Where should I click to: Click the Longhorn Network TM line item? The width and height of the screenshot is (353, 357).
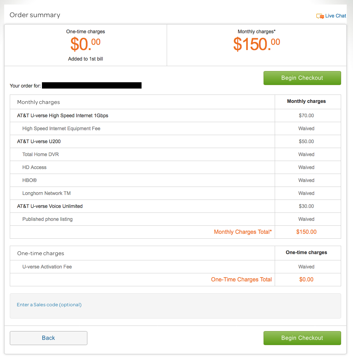[45, 193]
